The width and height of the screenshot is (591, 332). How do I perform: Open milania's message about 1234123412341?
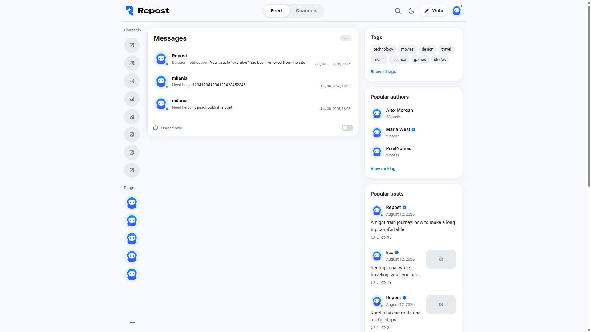point(252,82)
